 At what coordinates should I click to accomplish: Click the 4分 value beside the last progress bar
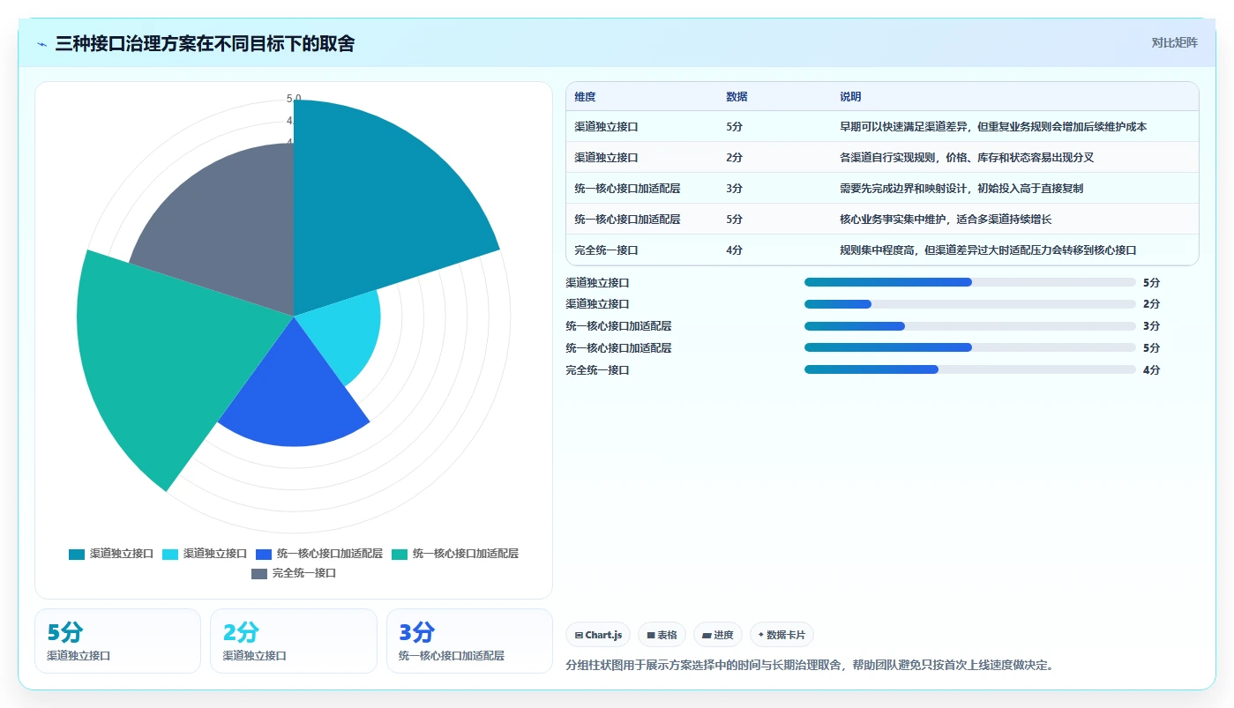click(1151, 370)
